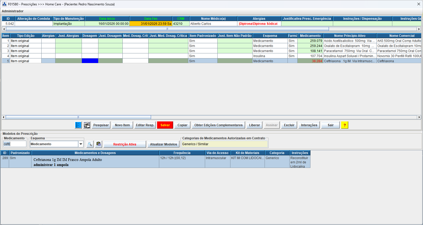The image size is (423, 225).
Task: Click the right arrow of items table scrollbar
Action: click(419, 117)
